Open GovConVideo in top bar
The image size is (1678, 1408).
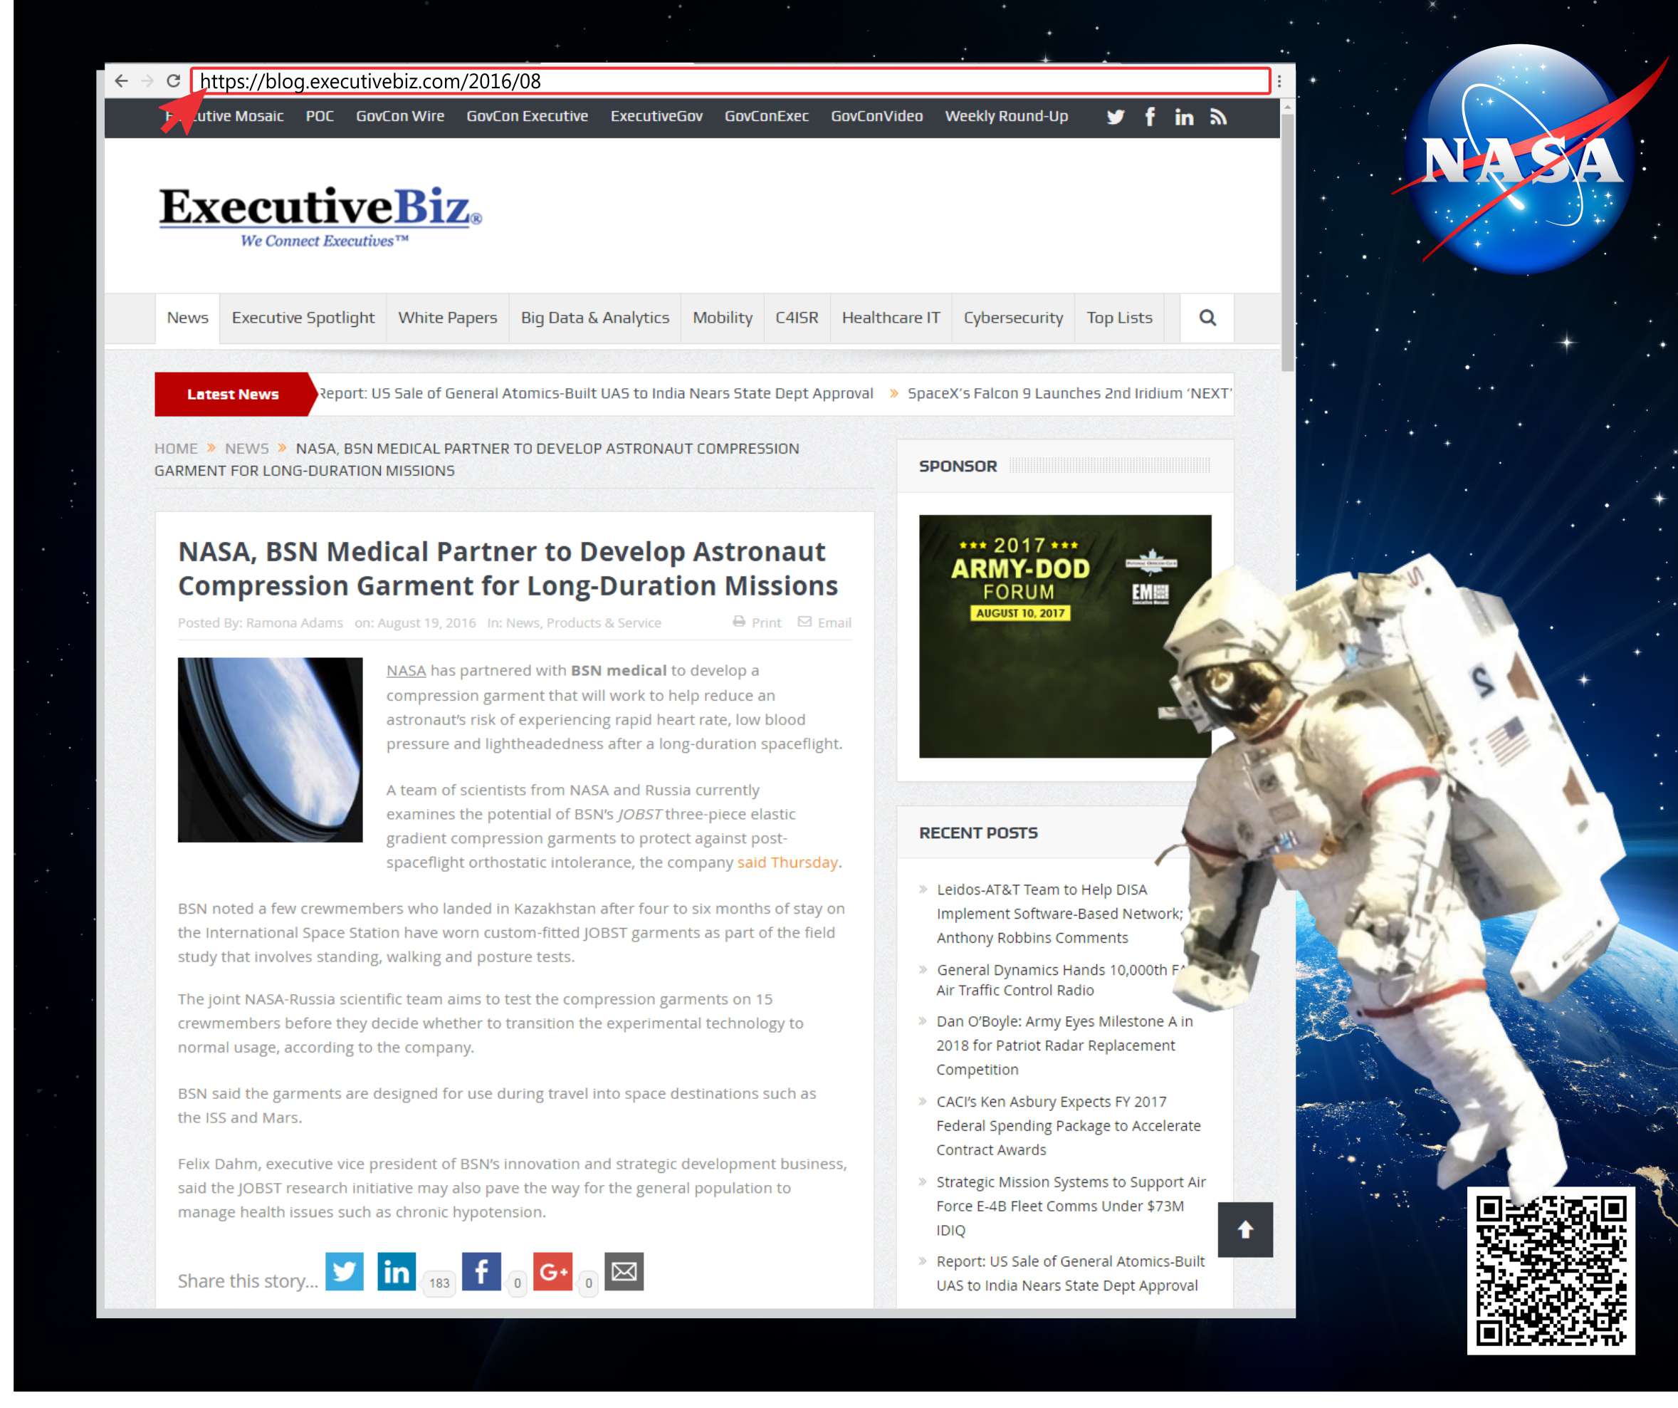click(x=876, y=116)
